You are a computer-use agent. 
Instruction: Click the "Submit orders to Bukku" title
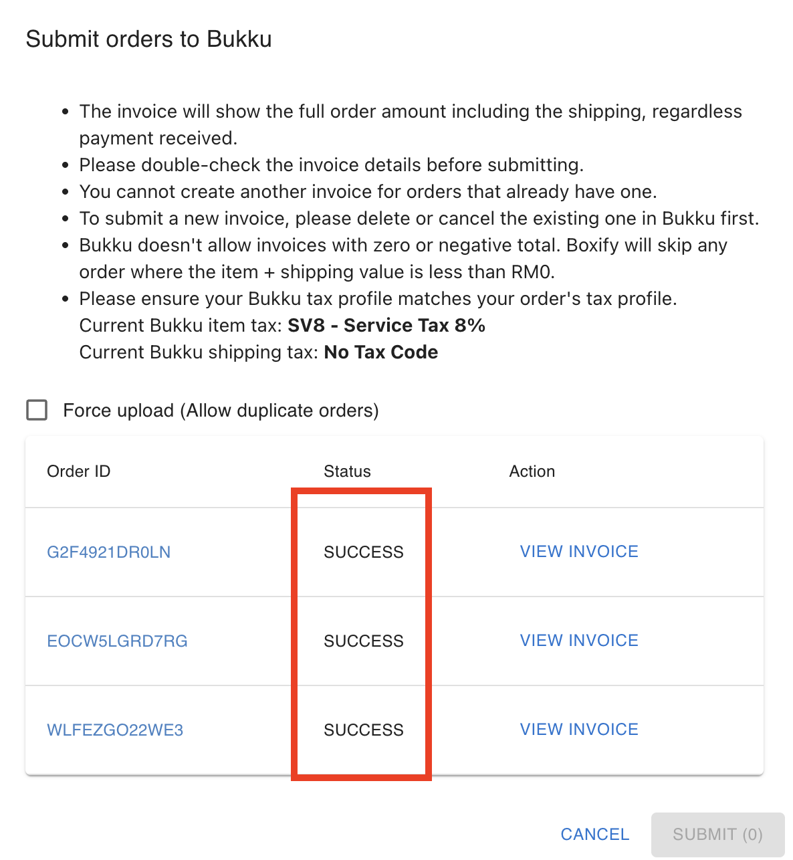[x=149, y=39]
